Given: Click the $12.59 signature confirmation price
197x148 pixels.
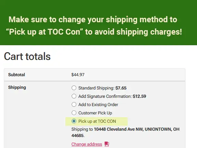Looking at the screenshot, I should tap(139, 96).
